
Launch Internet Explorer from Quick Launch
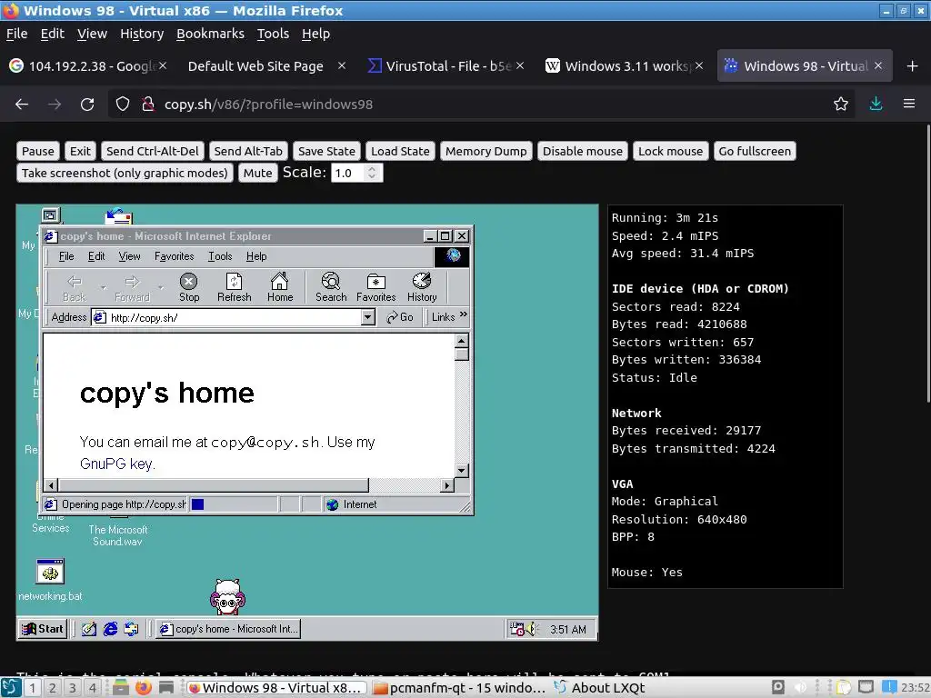(x=110, y=629)
